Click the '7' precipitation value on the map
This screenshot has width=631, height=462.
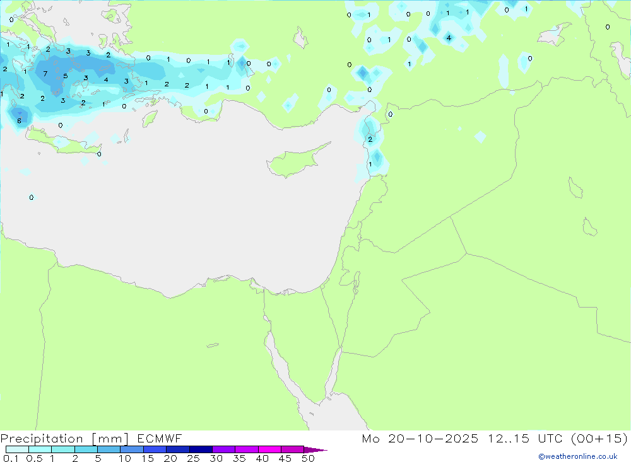point(45,74)
